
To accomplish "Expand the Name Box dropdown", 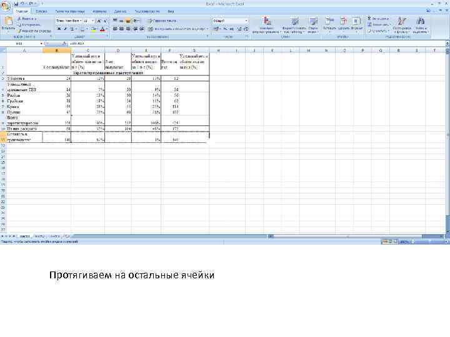I will [x=41, y=44].
